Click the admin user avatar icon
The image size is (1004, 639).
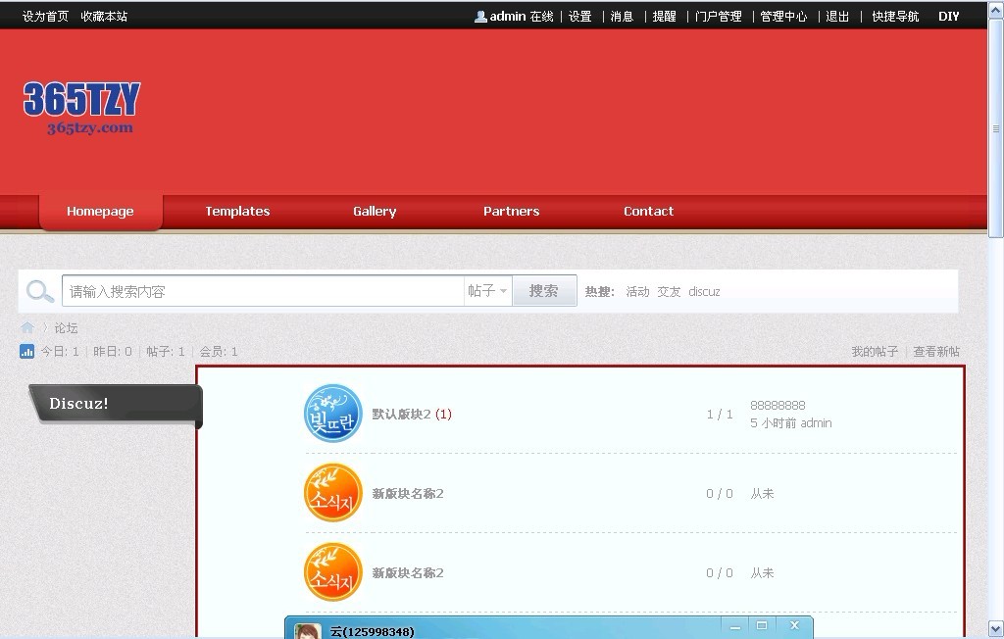tap(480, 17)
